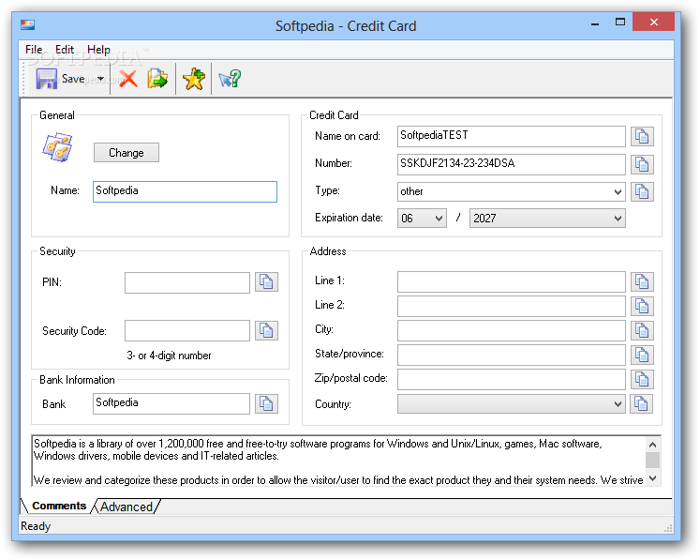Copy the Name on card value
The width and height of the screenshot is (700, 560).
pos(642,136)
